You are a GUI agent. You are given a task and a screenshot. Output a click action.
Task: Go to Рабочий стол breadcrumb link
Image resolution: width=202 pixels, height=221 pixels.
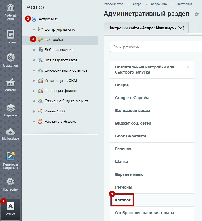113,4
